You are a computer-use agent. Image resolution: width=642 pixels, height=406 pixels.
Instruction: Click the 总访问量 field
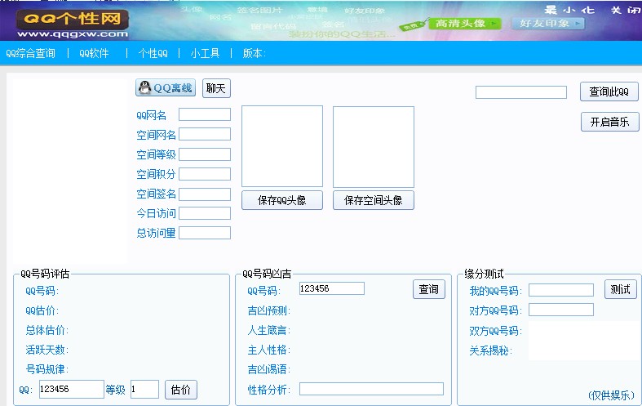[205, 233]
